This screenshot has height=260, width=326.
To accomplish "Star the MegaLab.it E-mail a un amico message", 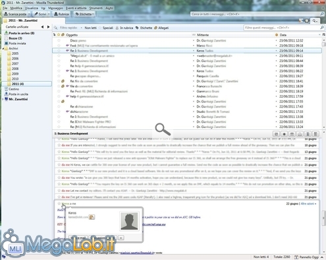I will point(59,55).
